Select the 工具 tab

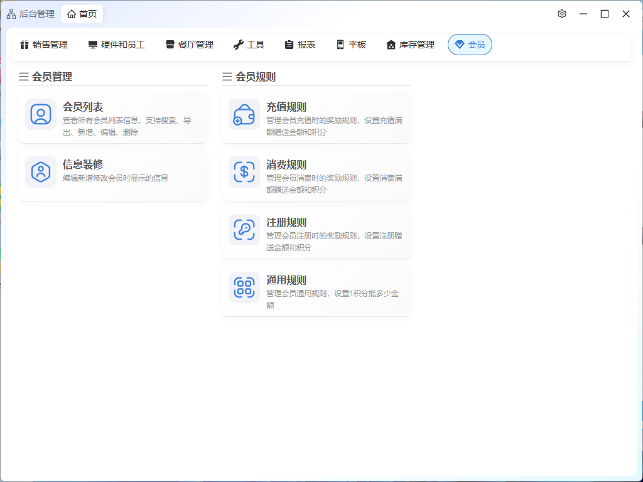[x=249, y=45]
